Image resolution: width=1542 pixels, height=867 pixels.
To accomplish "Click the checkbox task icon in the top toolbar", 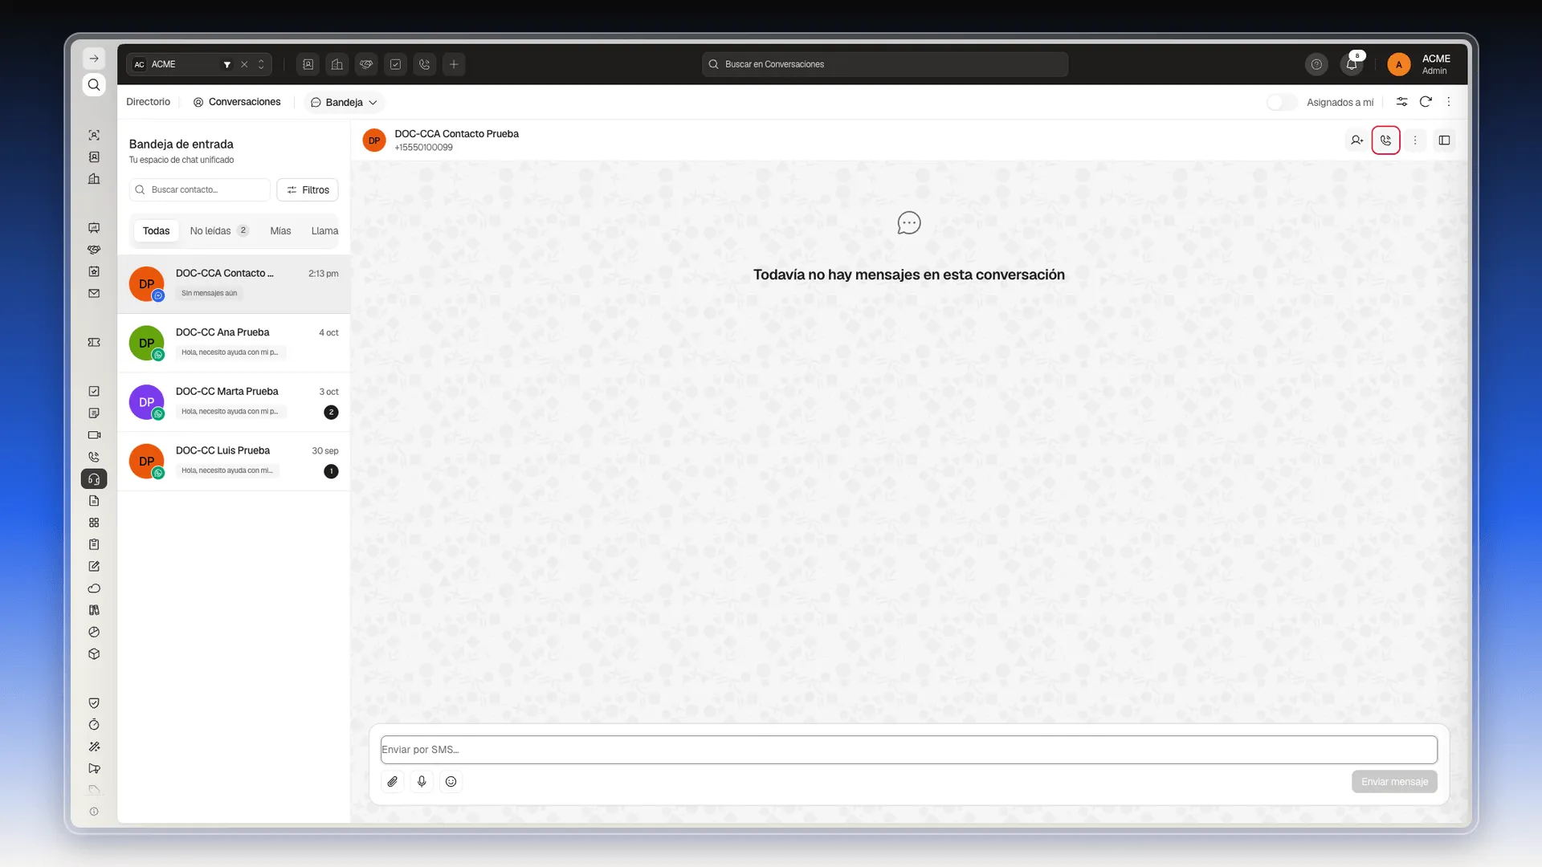I will coord(395,64).
